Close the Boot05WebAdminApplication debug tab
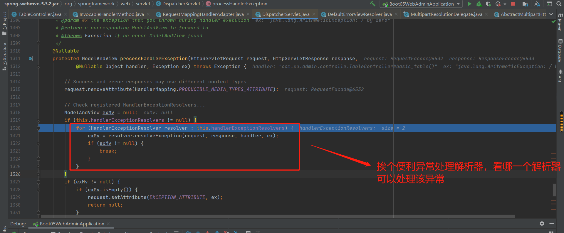The width and height of the screenshot is (564, 233). coord(108,224)
